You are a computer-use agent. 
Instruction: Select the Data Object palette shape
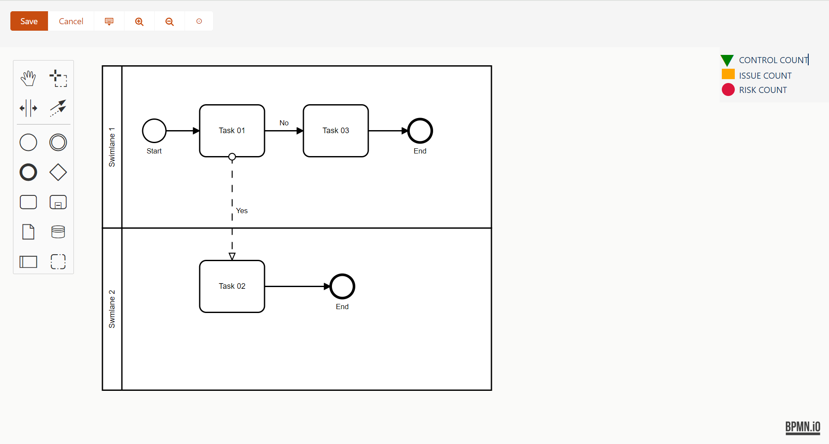29,232
